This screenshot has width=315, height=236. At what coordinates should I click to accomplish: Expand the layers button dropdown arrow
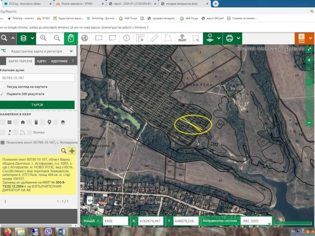pos(32,38)
